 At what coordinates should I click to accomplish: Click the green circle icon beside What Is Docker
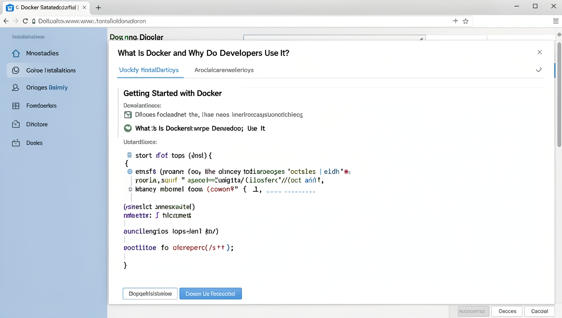coord(128,128)
